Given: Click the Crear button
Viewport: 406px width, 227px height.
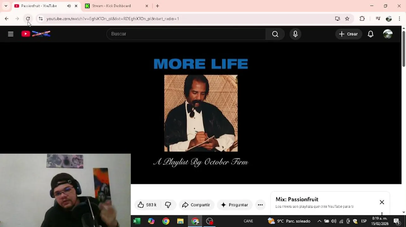Looking at the screenshot, I should pos(348,34).
